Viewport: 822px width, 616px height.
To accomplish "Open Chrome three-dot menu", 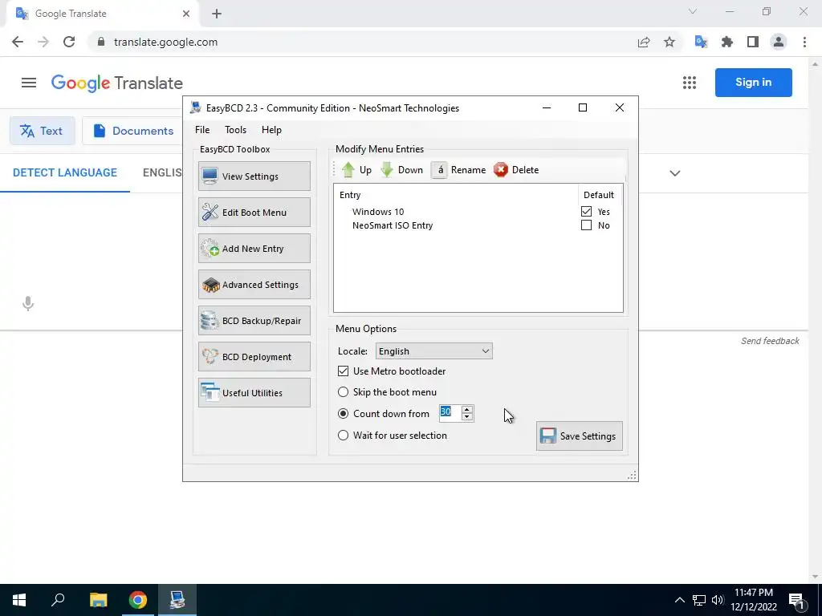I will (804, 42).
